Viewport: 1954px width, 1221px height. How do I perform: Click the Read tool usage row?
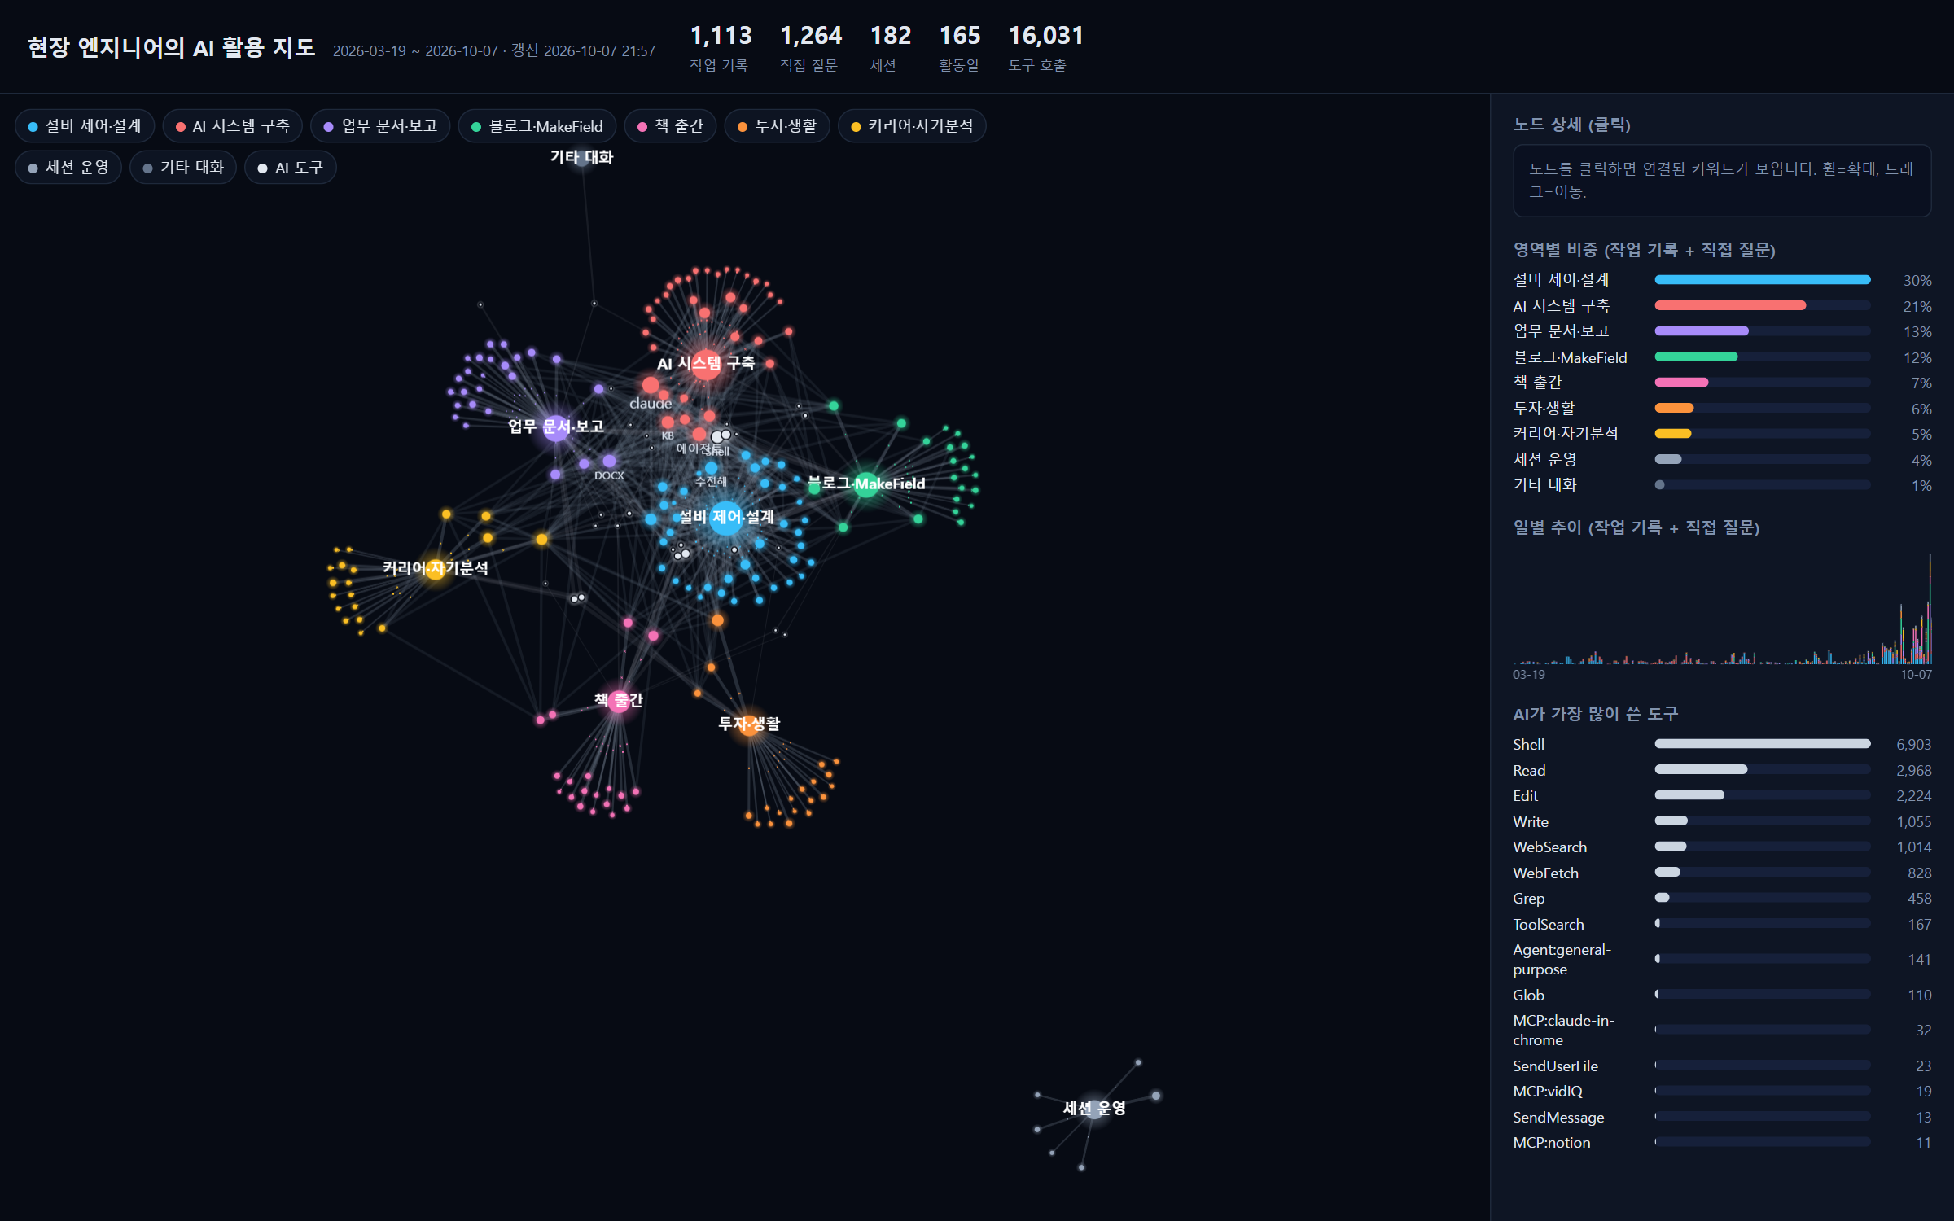point(1722,770)
